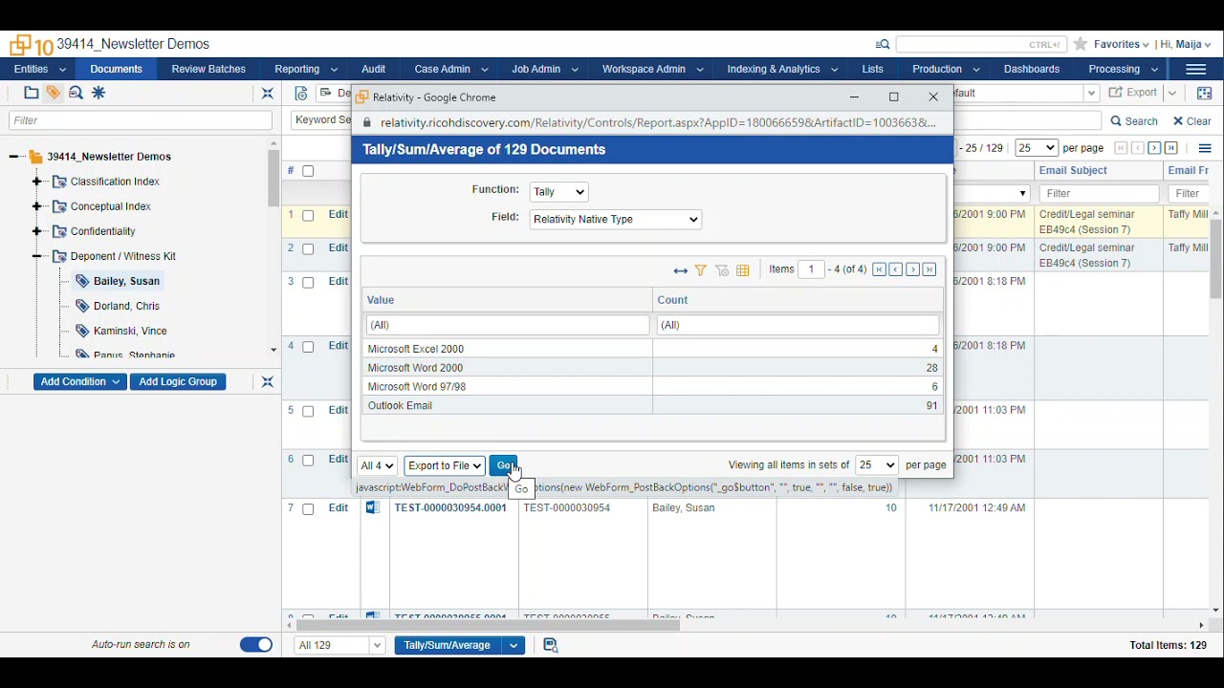Screen dimensions: 1224x688
Task: Collapse the search conditions panel beside Add Logic Group
Action: (x=268, y=382)
